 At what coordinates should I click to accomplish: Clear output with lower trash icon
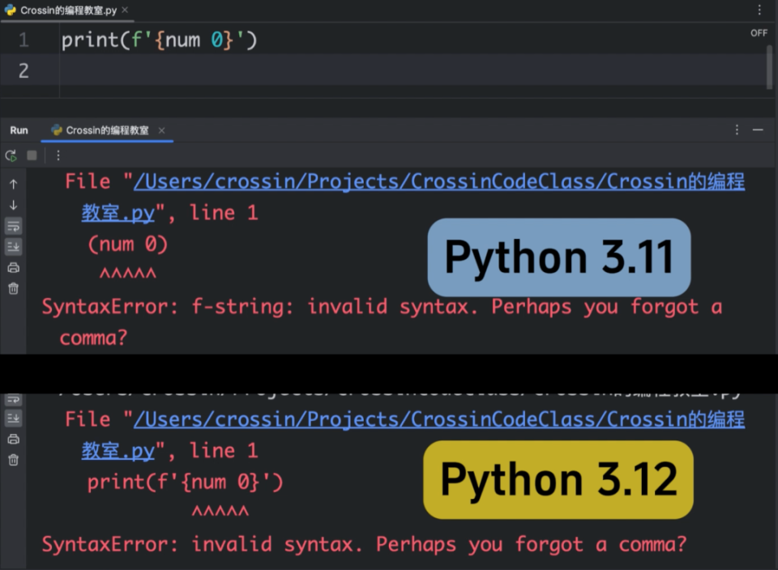(14, 460)
